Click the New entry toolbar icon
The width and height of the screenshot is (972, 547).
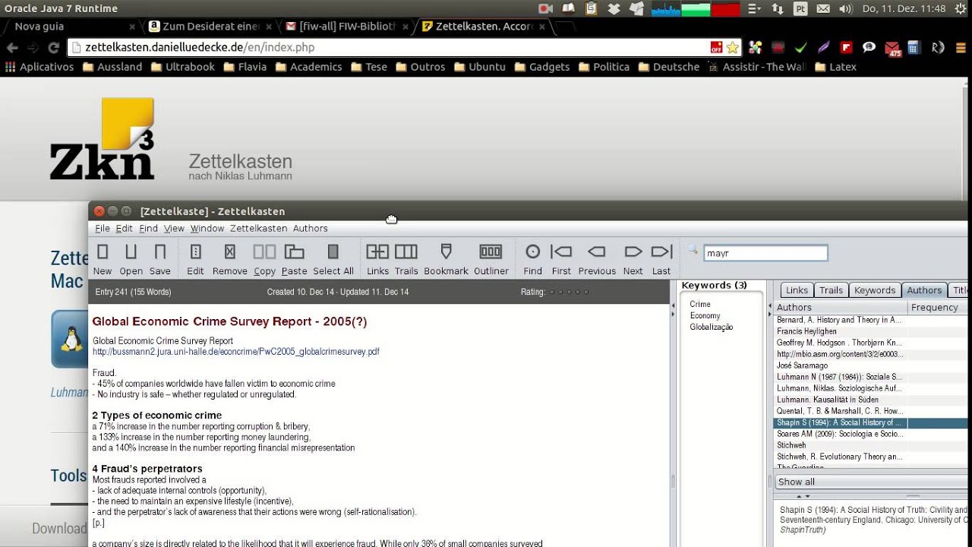(103, 251)
